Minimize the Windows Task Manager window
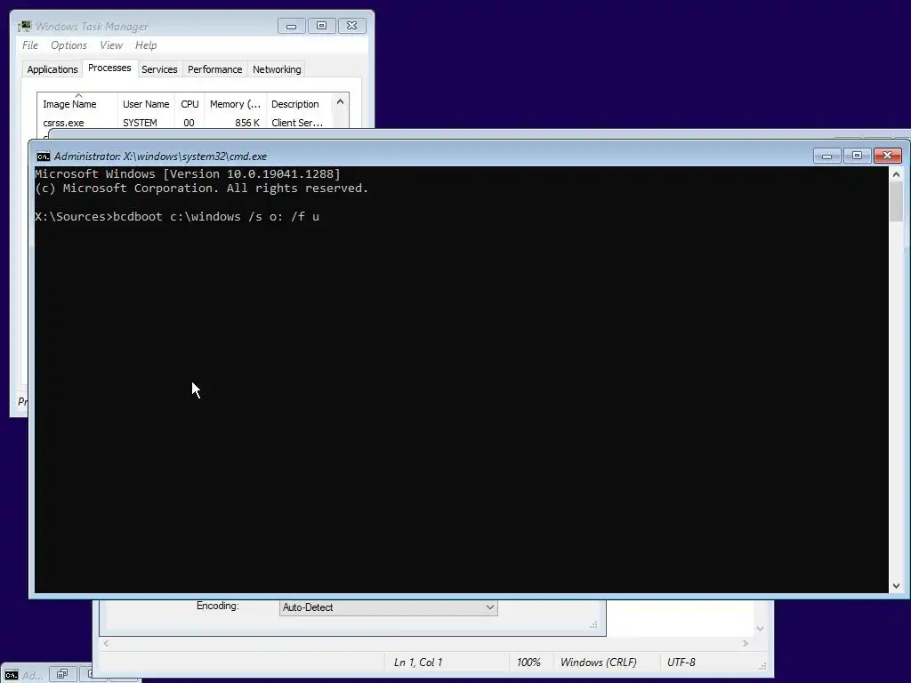The image size is (911, 683). pos(292,26)
